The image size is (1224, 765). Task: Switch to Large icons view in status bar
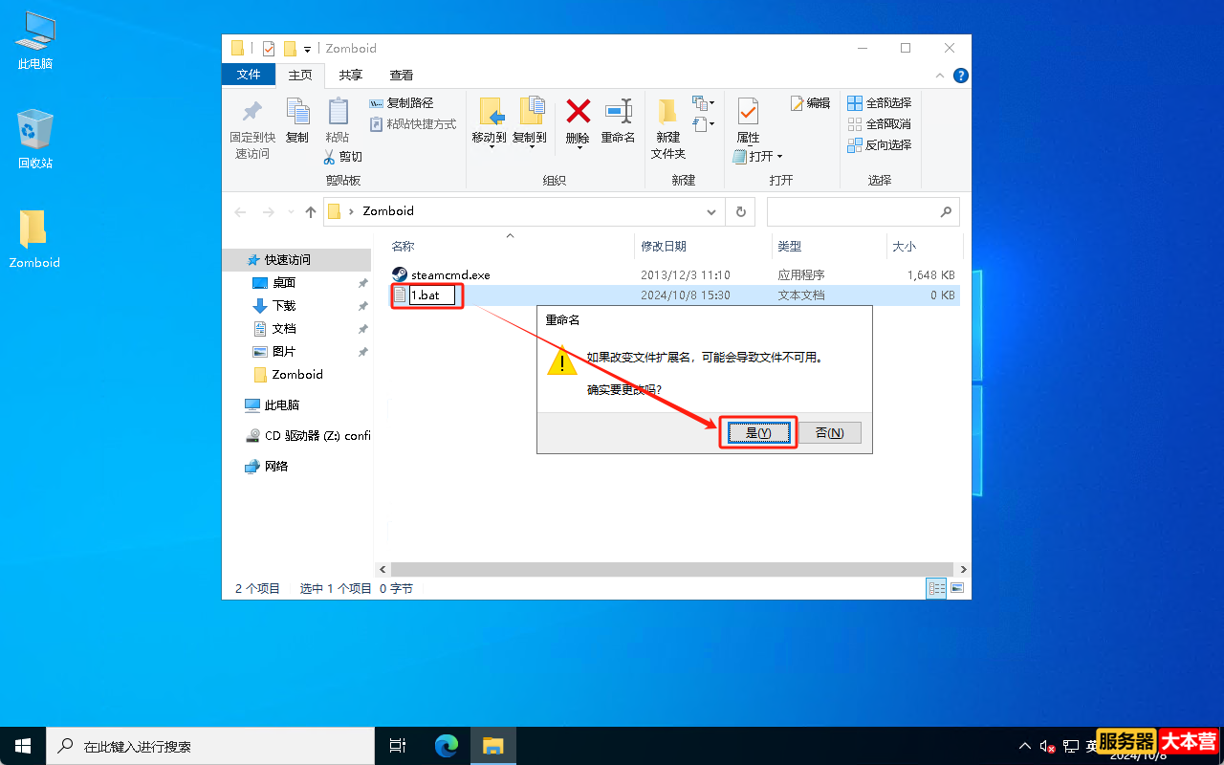(x=956, y=589)
